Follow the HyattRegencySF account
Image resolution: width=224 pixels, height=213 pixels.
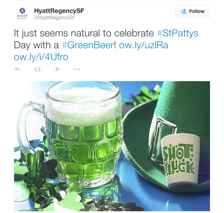[x=193, y=11]
